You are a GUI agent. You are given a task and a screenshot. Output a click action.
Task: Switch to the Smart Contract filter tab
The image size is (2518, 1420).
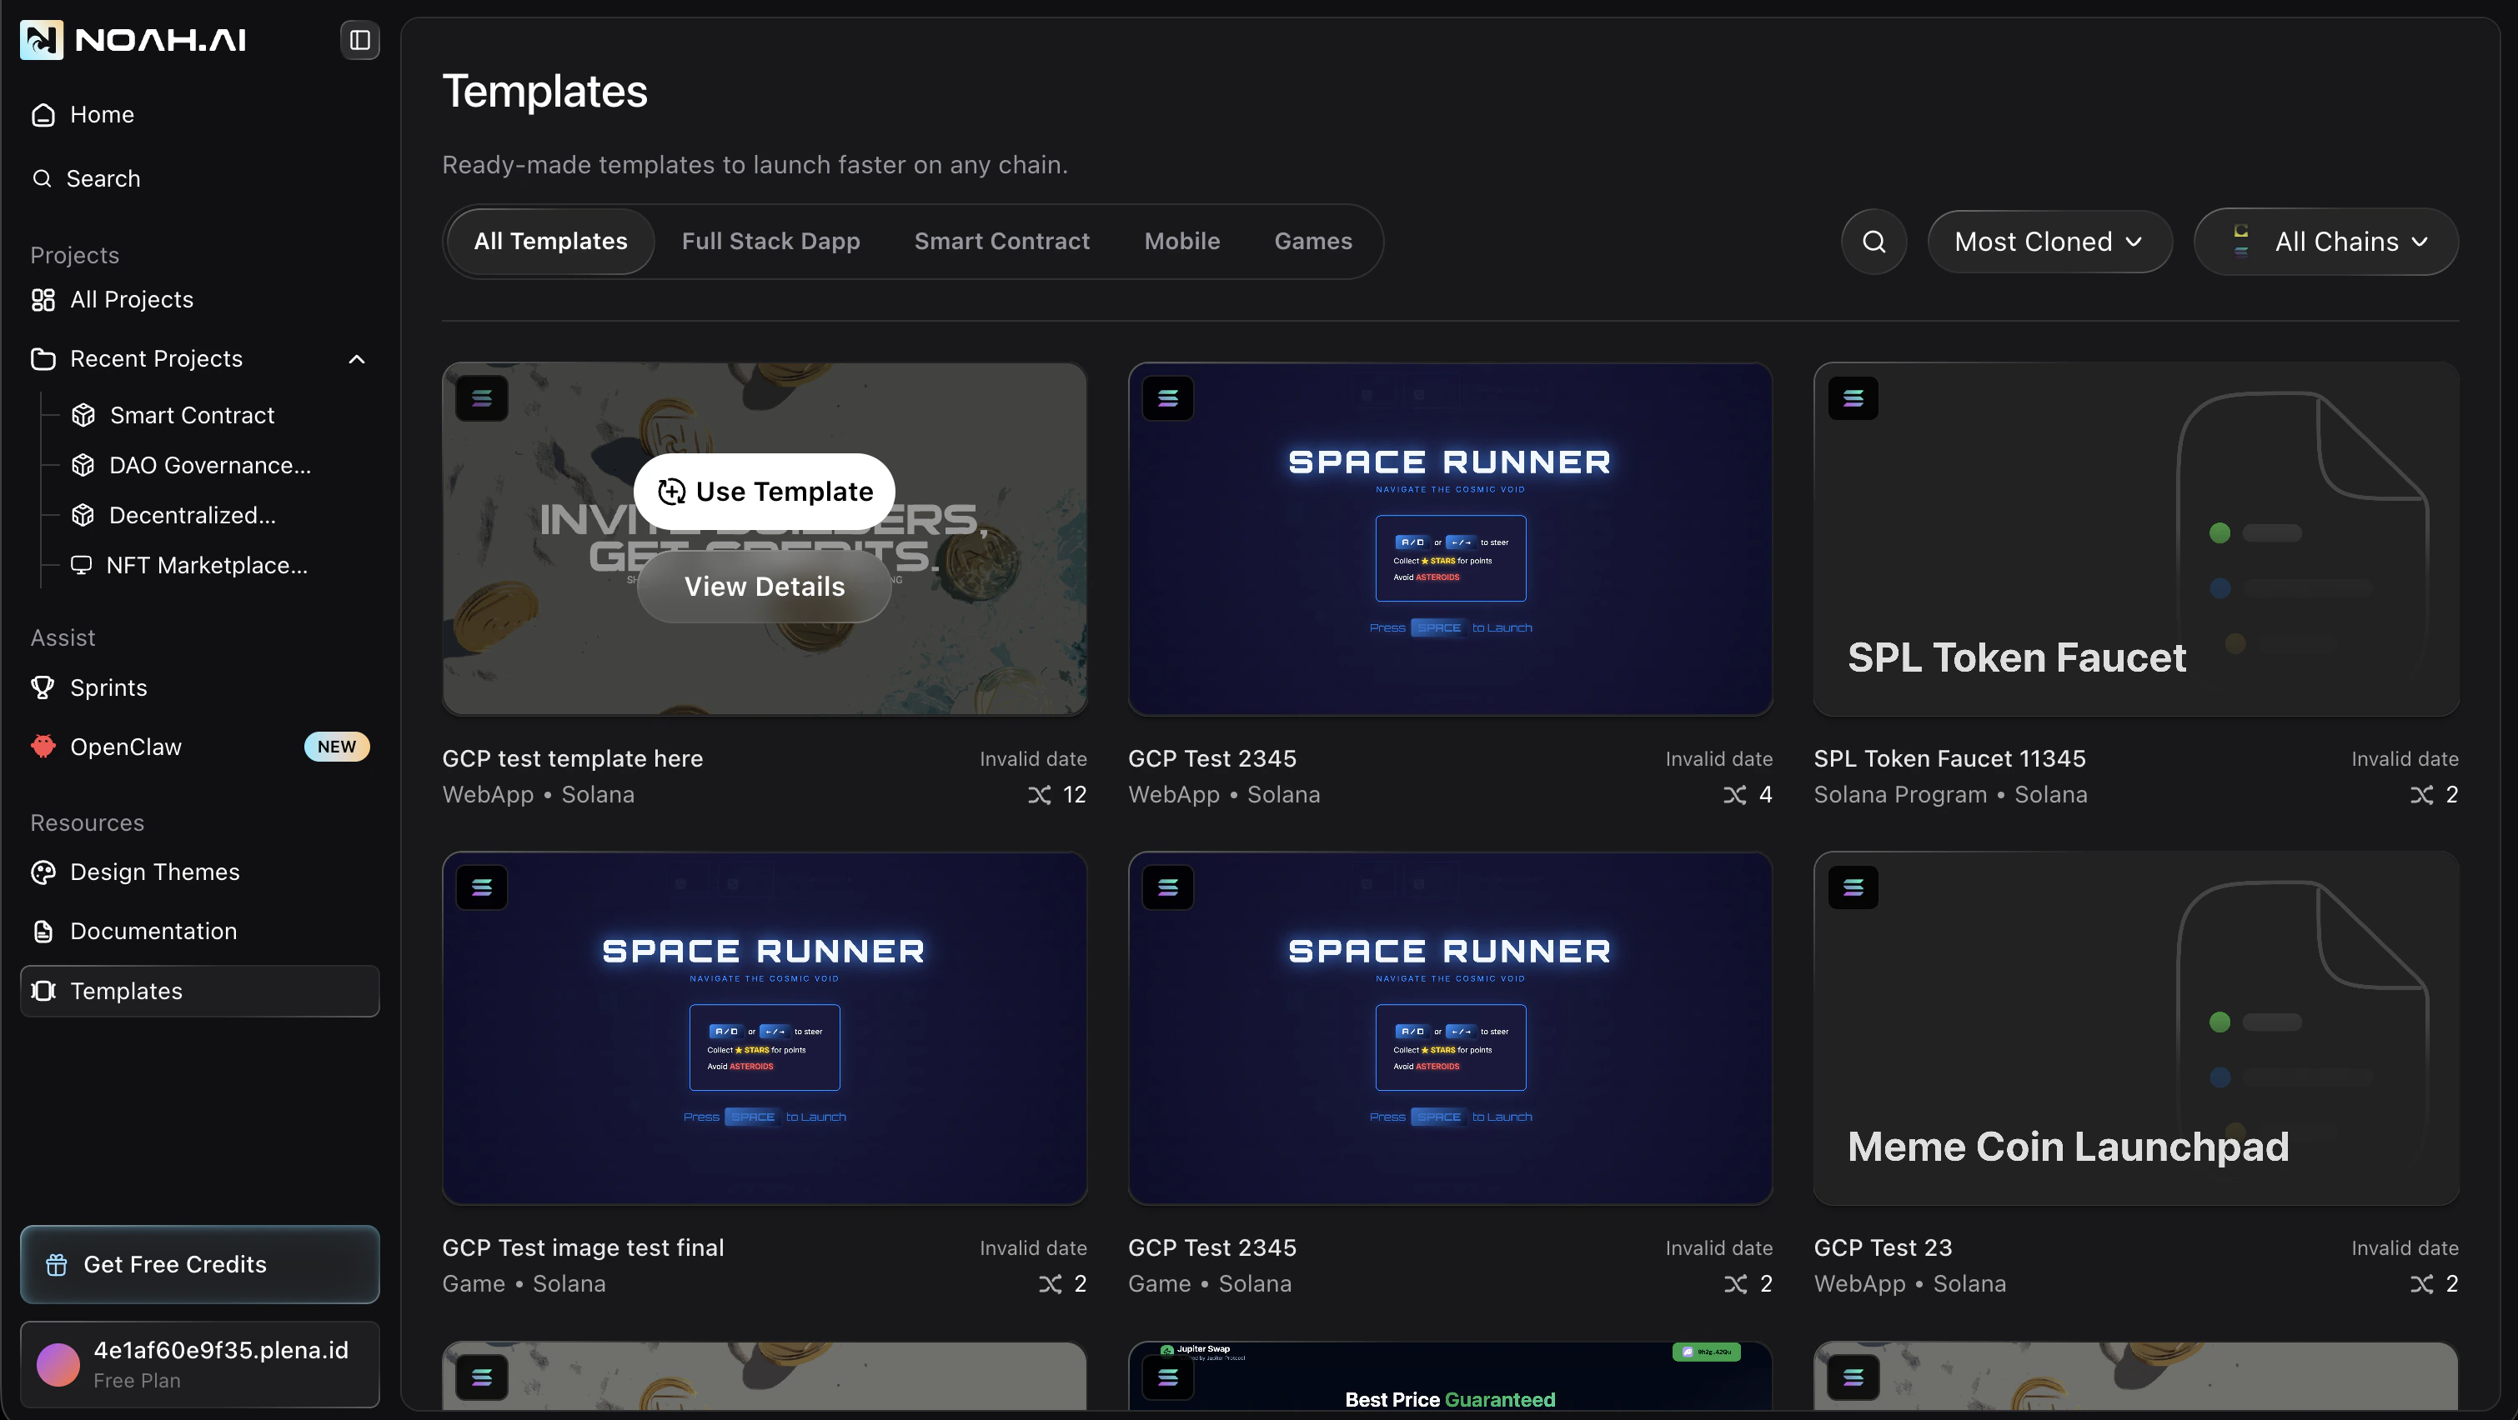[x=1002, y=240]
